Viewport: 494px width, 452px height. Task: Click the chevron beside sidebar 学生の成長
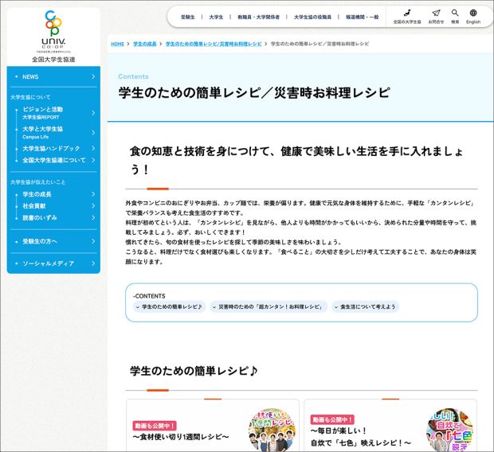click(93, 194)
